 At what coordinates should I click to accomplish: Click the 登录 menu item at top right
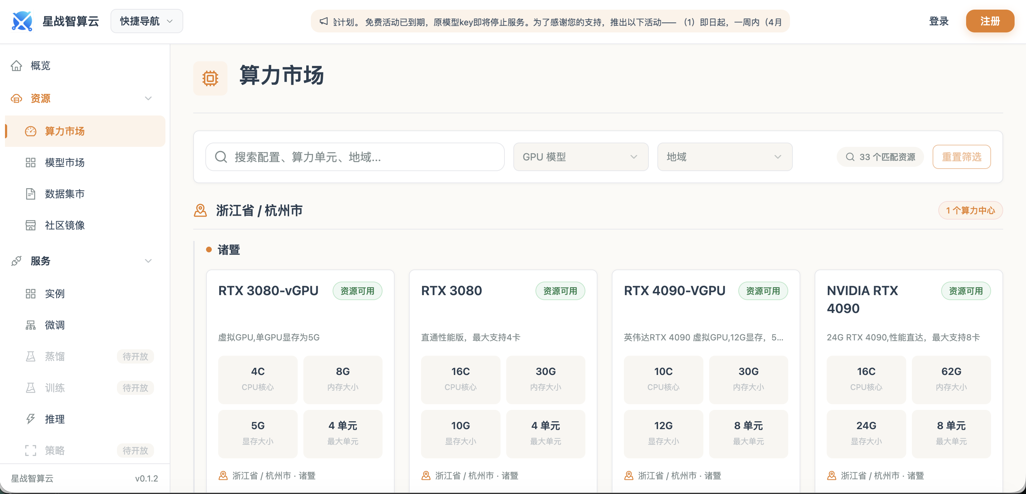pyautogui.click(x=939, y=21)
